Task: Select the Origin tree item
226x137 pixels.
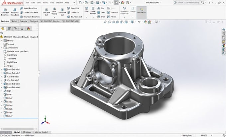Action: click(x=8, y=66)
